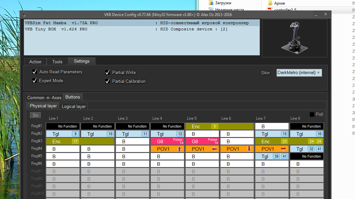Click the Line 1 column header

(53, 118)
